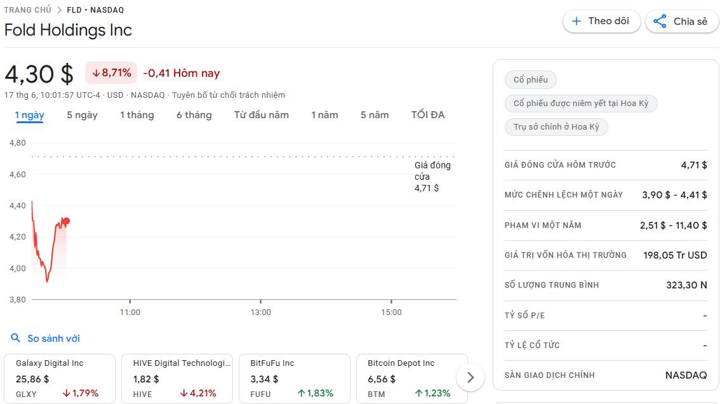Click the 4,30 $ current price
Screen dimensions: 720x404
39,74
